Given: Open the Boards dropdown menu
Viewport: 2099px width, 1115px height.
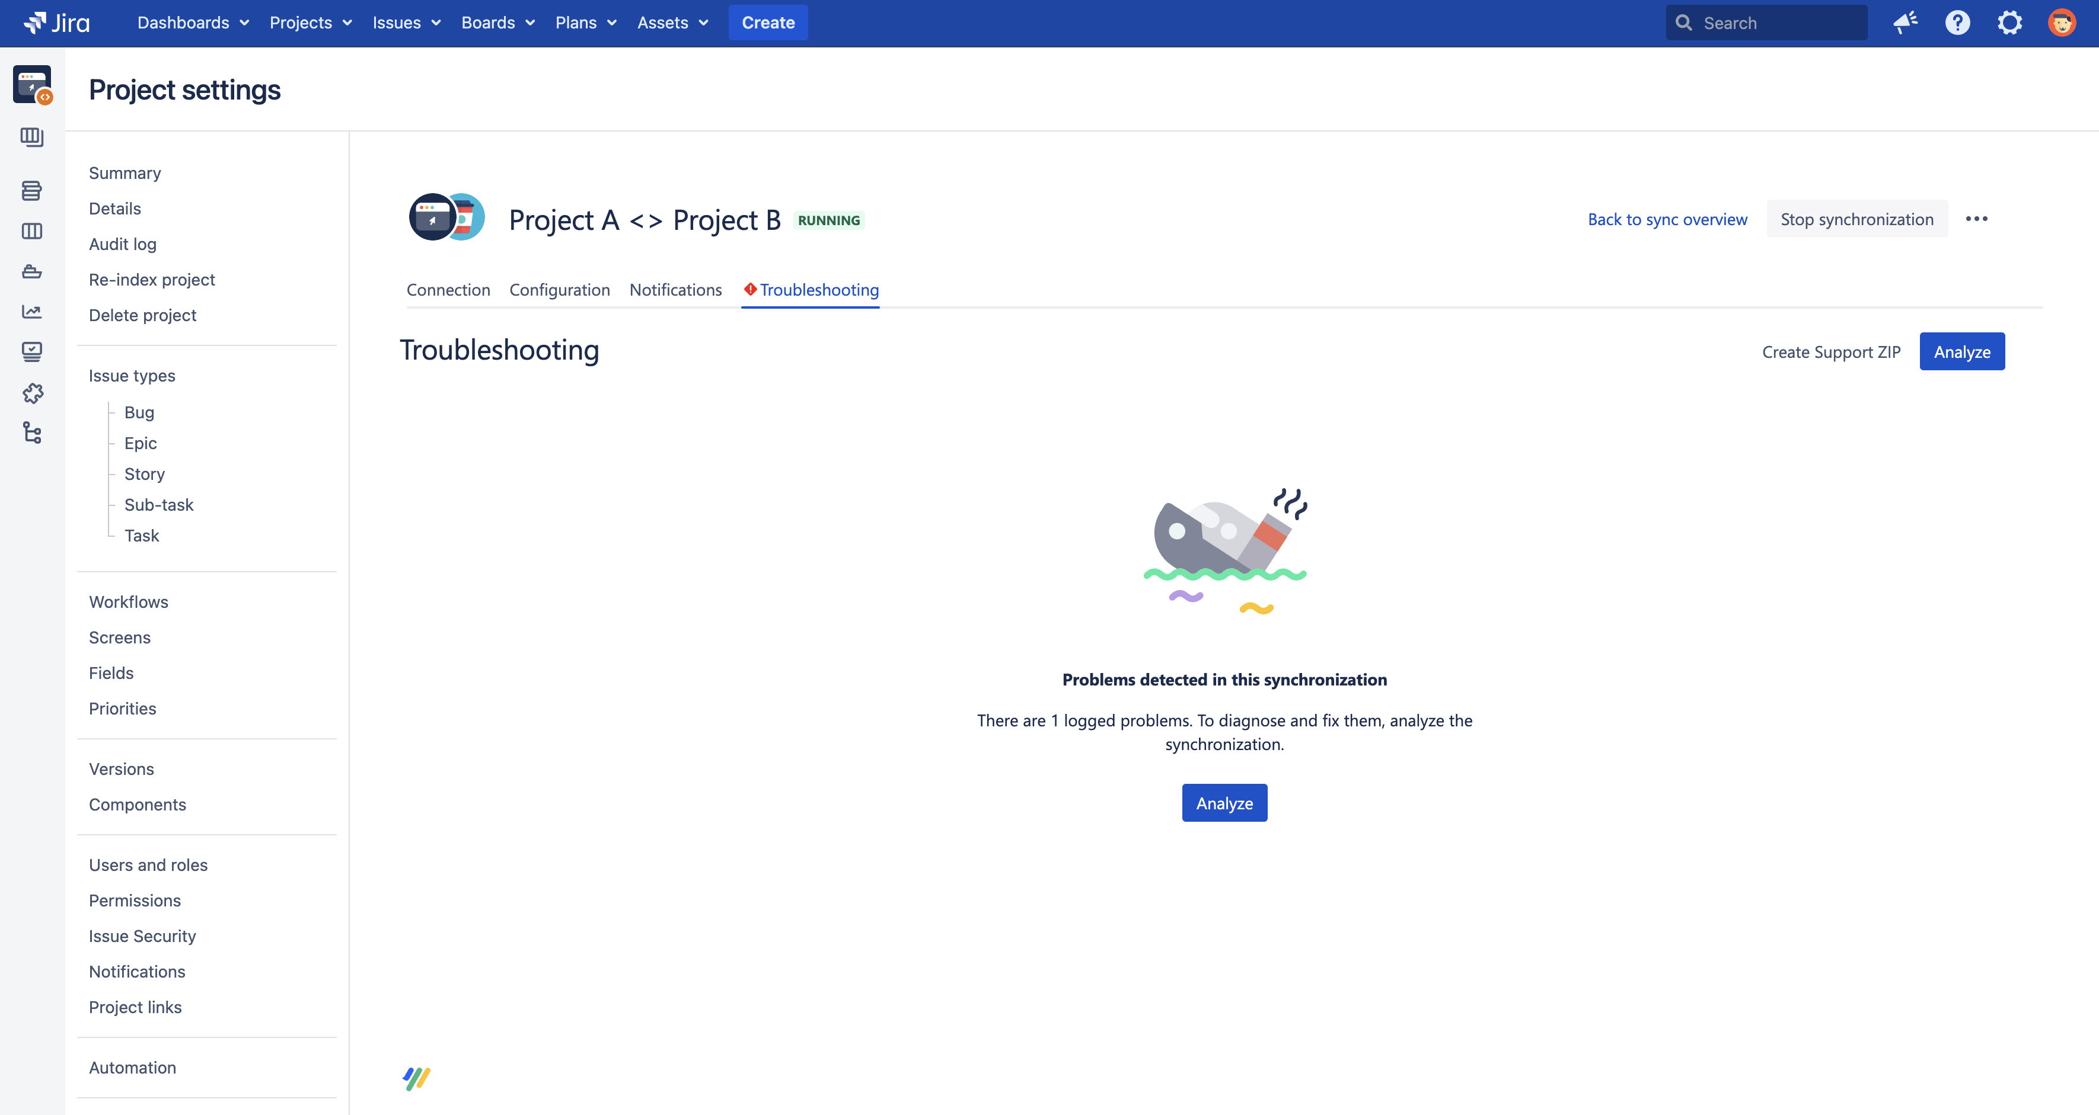Looking at the screenshot, I should point(498,23).
